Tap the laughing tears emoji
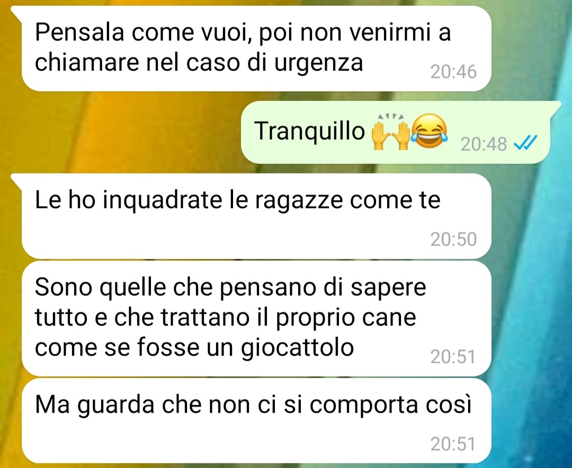This screenshot has height=468, width=572. 430,131
